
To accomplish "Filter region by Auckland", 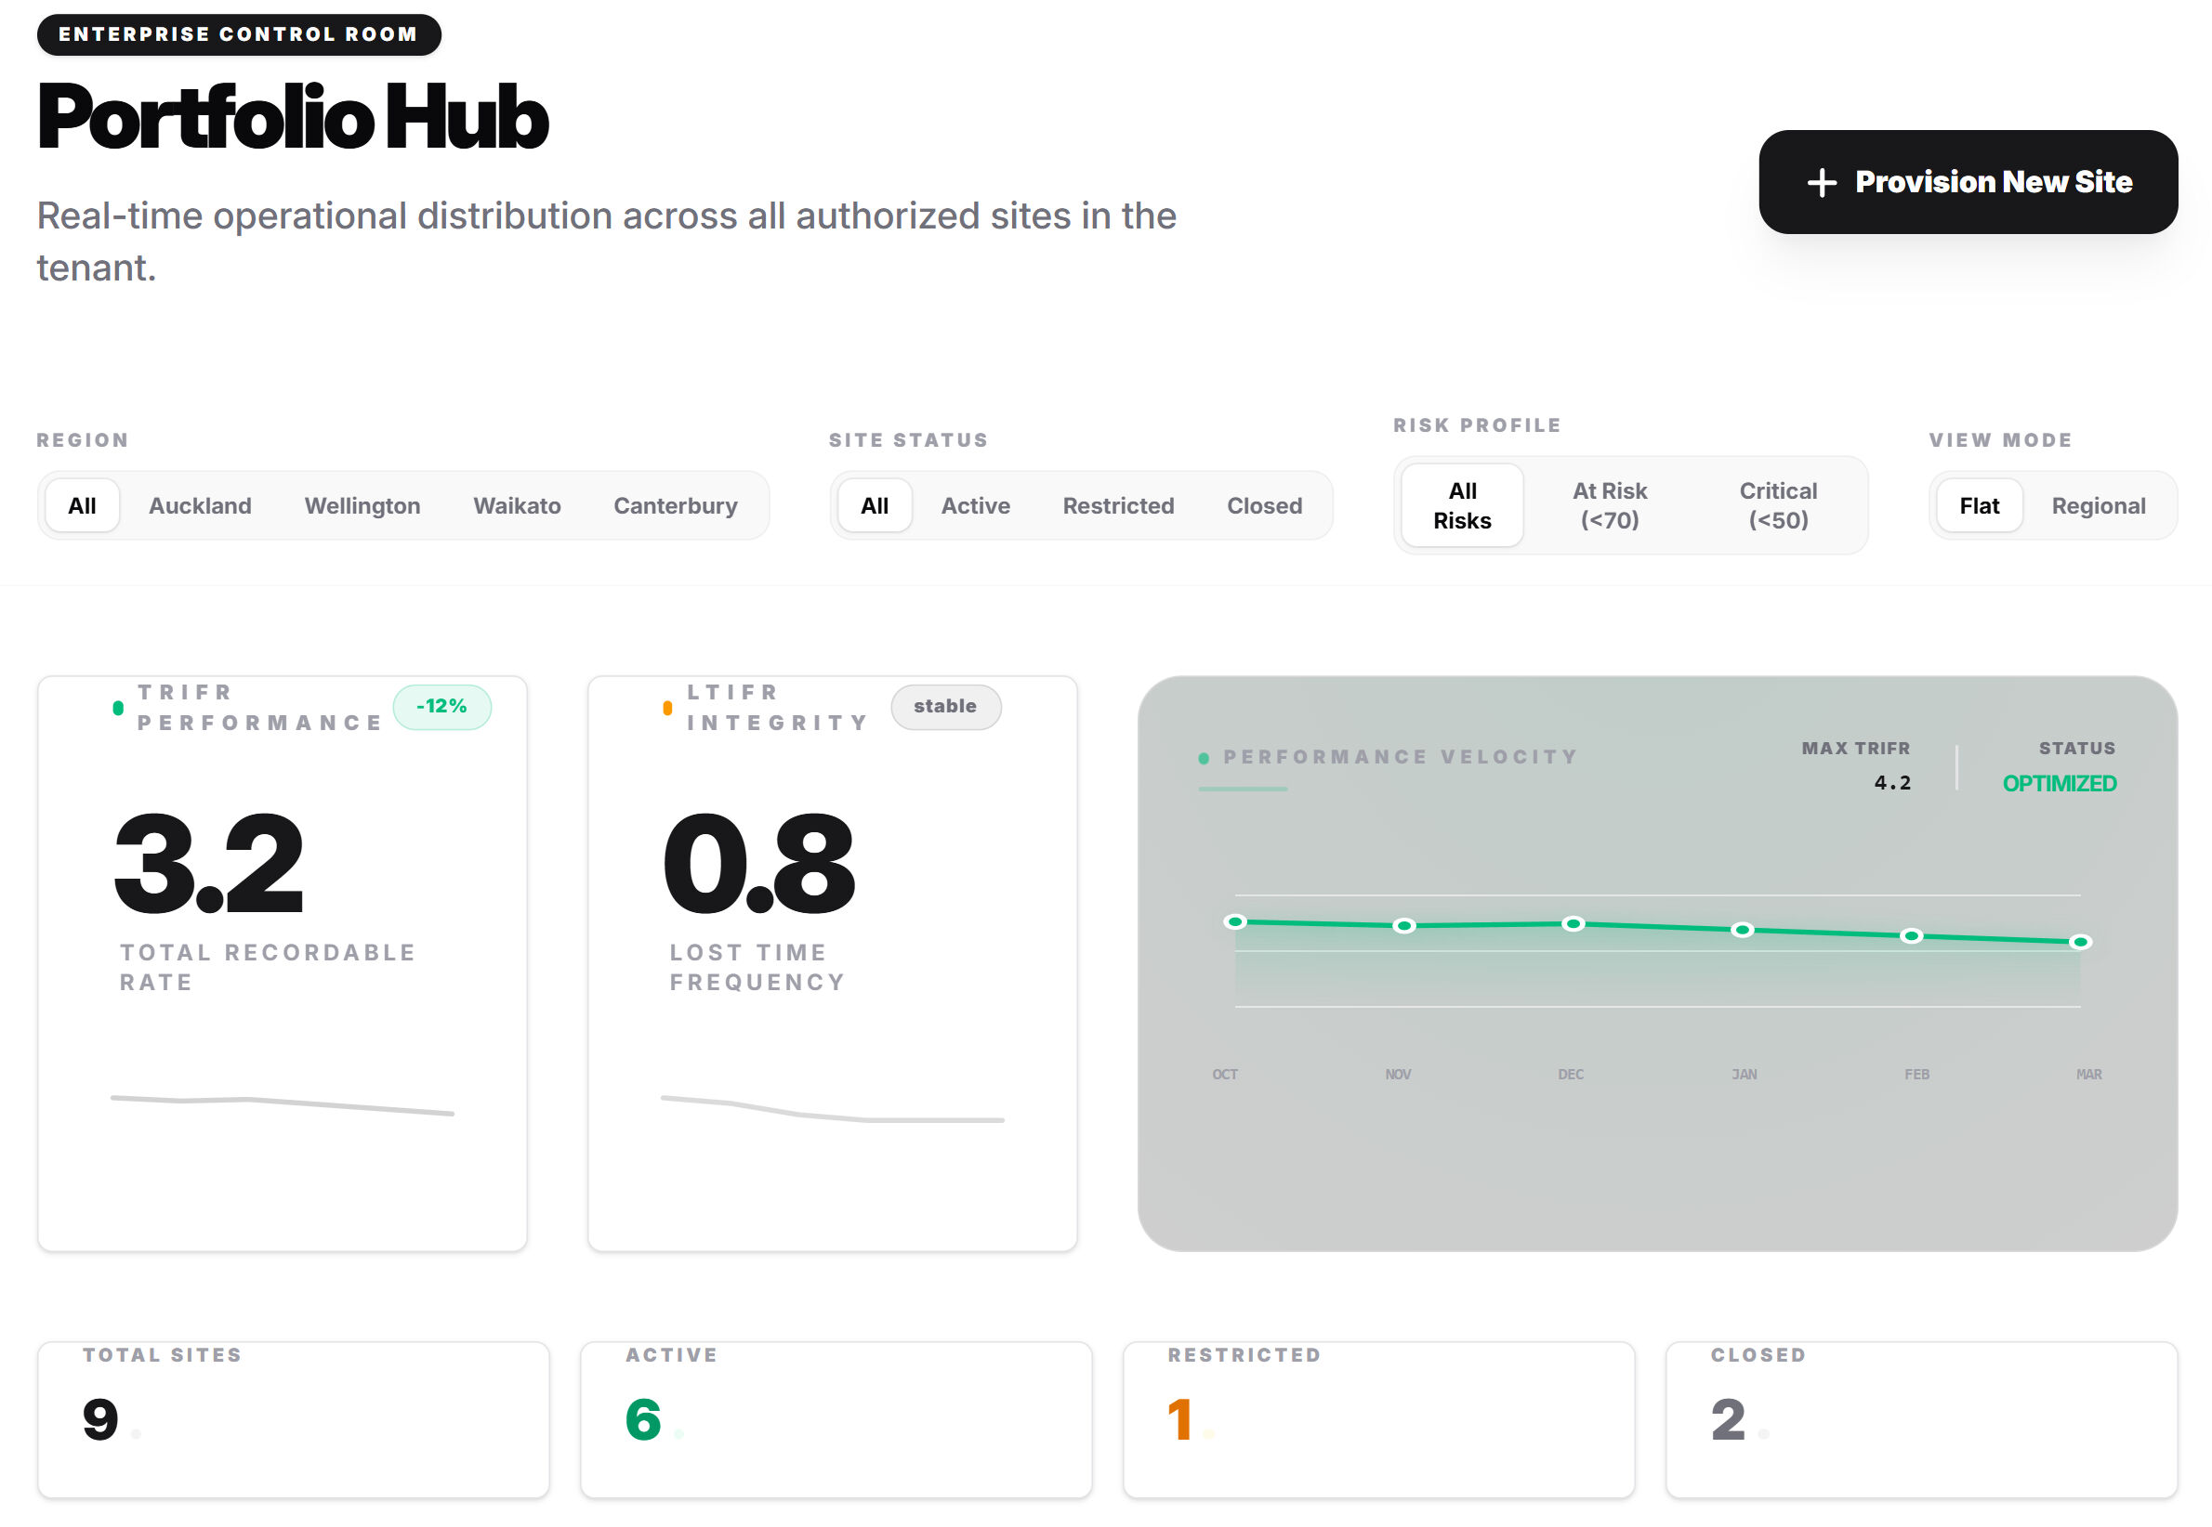I will (200, 505).
